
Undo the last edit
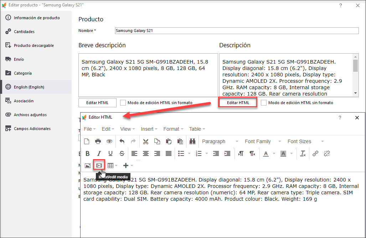coord(122,141)
